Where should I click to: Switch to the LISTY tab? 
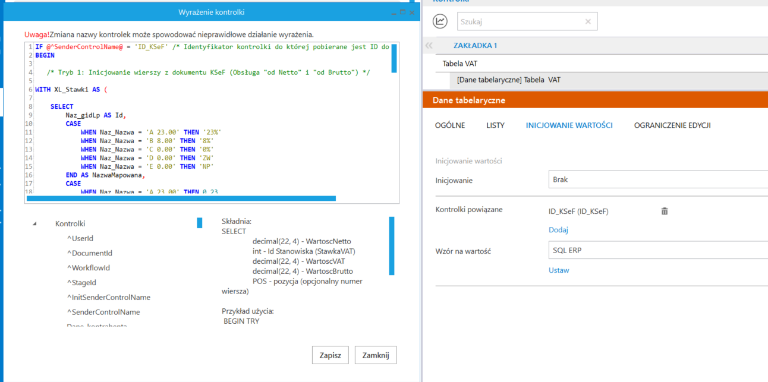pos(495,125)
